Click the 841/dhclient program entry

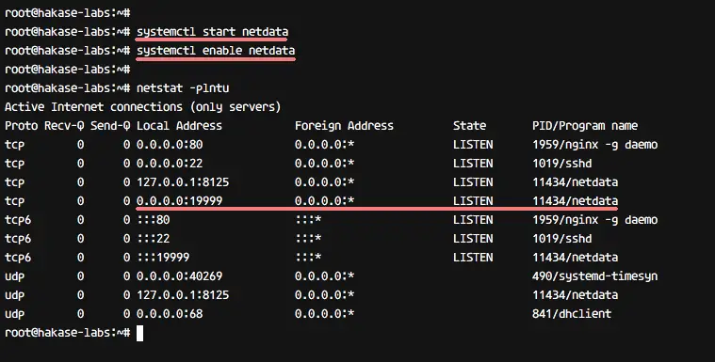click(x=572, y=314)
